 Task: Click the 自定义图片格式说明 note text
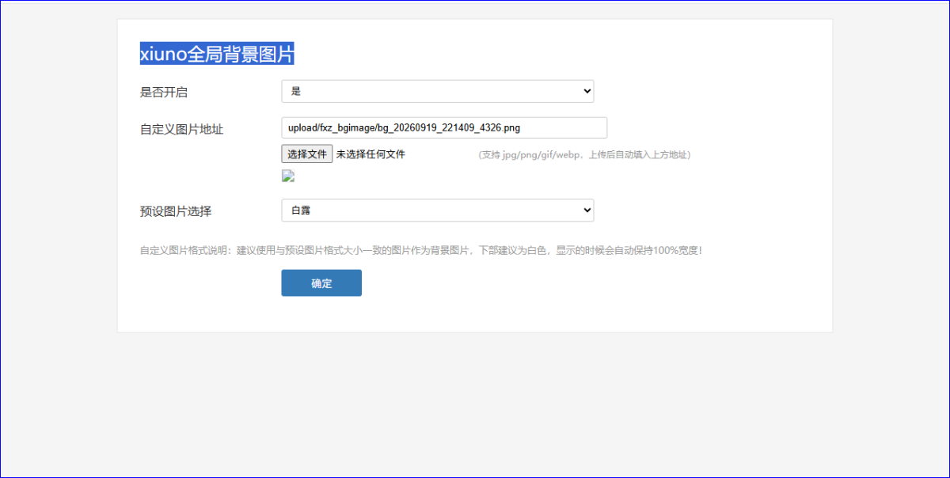[421, 250]
